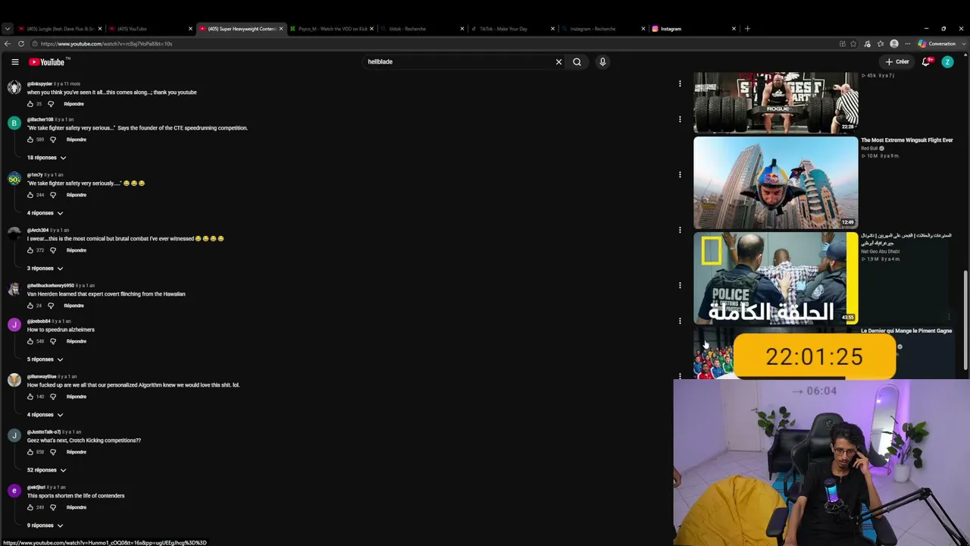This screenshot has height=546, width=970.
Task: Switch to the second YouTube tab
Action: (149, 29)
